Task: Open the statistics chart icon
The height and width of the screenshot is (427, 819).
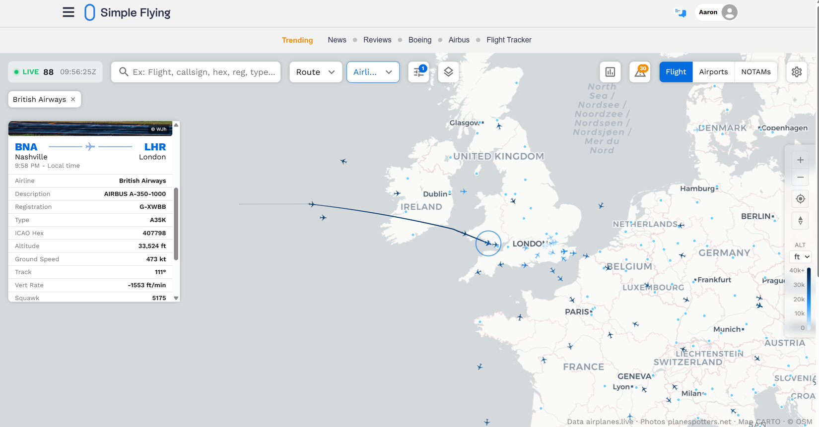Action: (610, 72)
